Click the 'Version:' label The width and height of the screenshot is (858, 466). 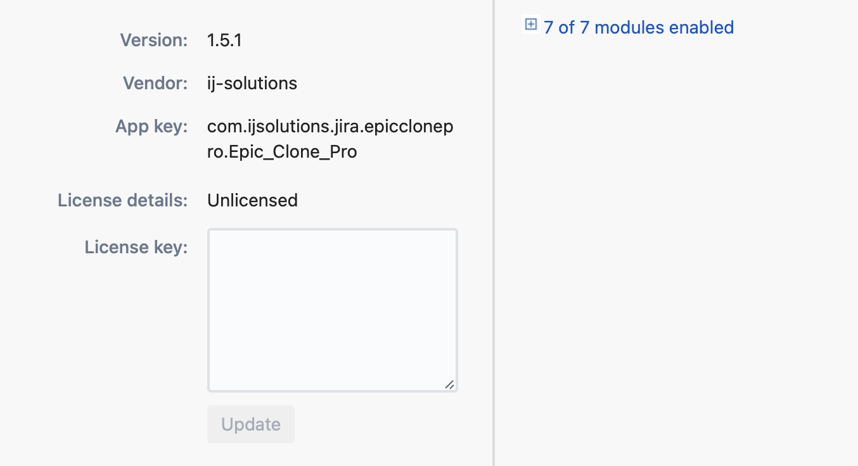(x=154, y=41)
